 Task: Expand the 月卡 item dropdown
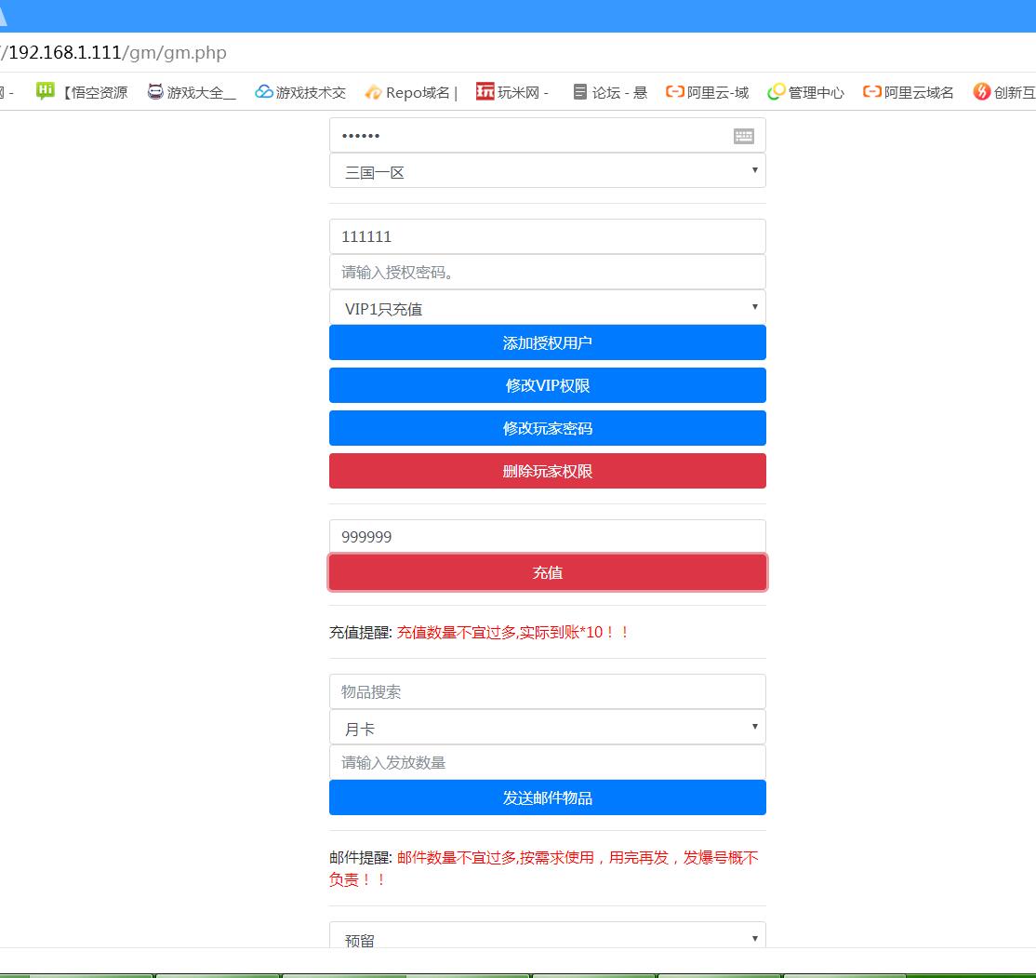(548, 728)
